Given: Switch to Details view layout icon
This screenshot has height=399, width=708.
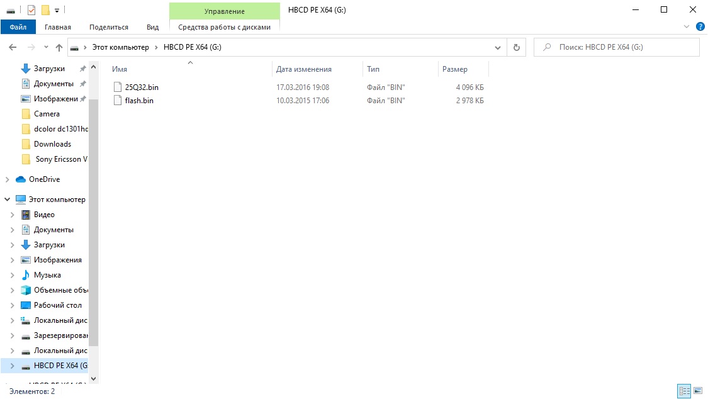Looking at the screenshot, I should [x=684, y=391].
